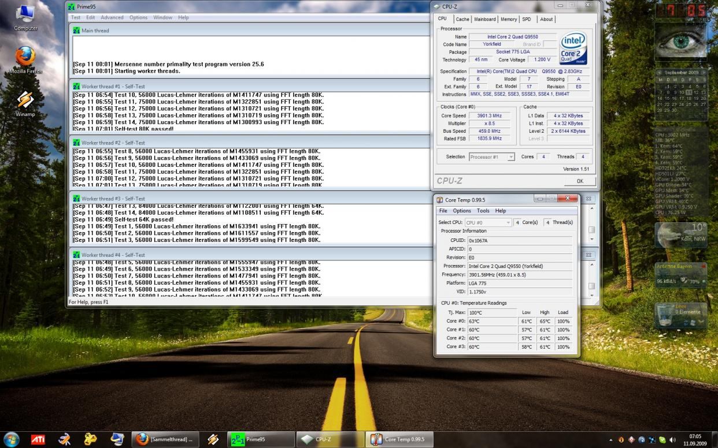
Task: Switch to the Mainboard tab in CPU-Z
Action: coord(485,19)
